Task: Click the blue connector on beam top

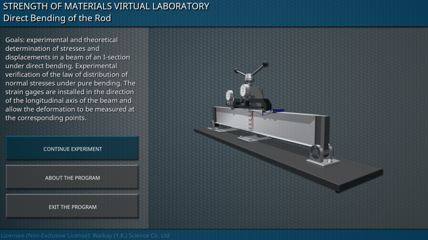Action: (278, 110)
